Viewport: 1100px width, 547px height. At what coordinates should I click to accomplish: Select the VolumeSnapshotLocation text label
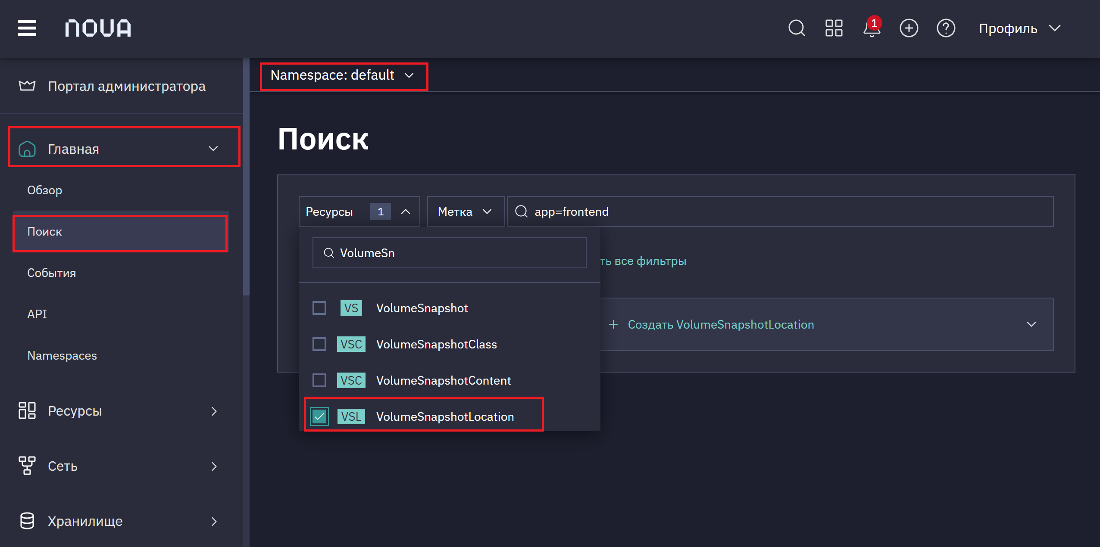(445, 416)
